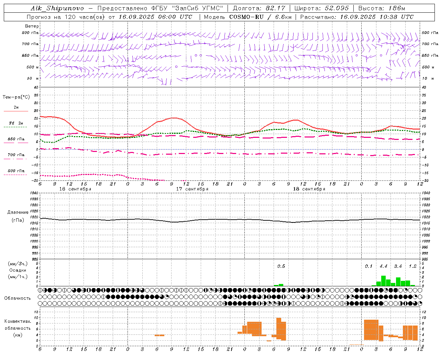
Task: Click the Тем-ра(°C) temperature panel label
Action: pos(16,97)
